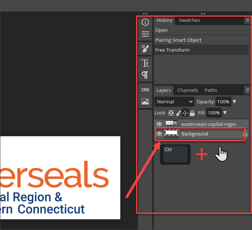Open the Paragraph panel icon
The height and width of the screenshot is (230, 252).
[145, 75]
